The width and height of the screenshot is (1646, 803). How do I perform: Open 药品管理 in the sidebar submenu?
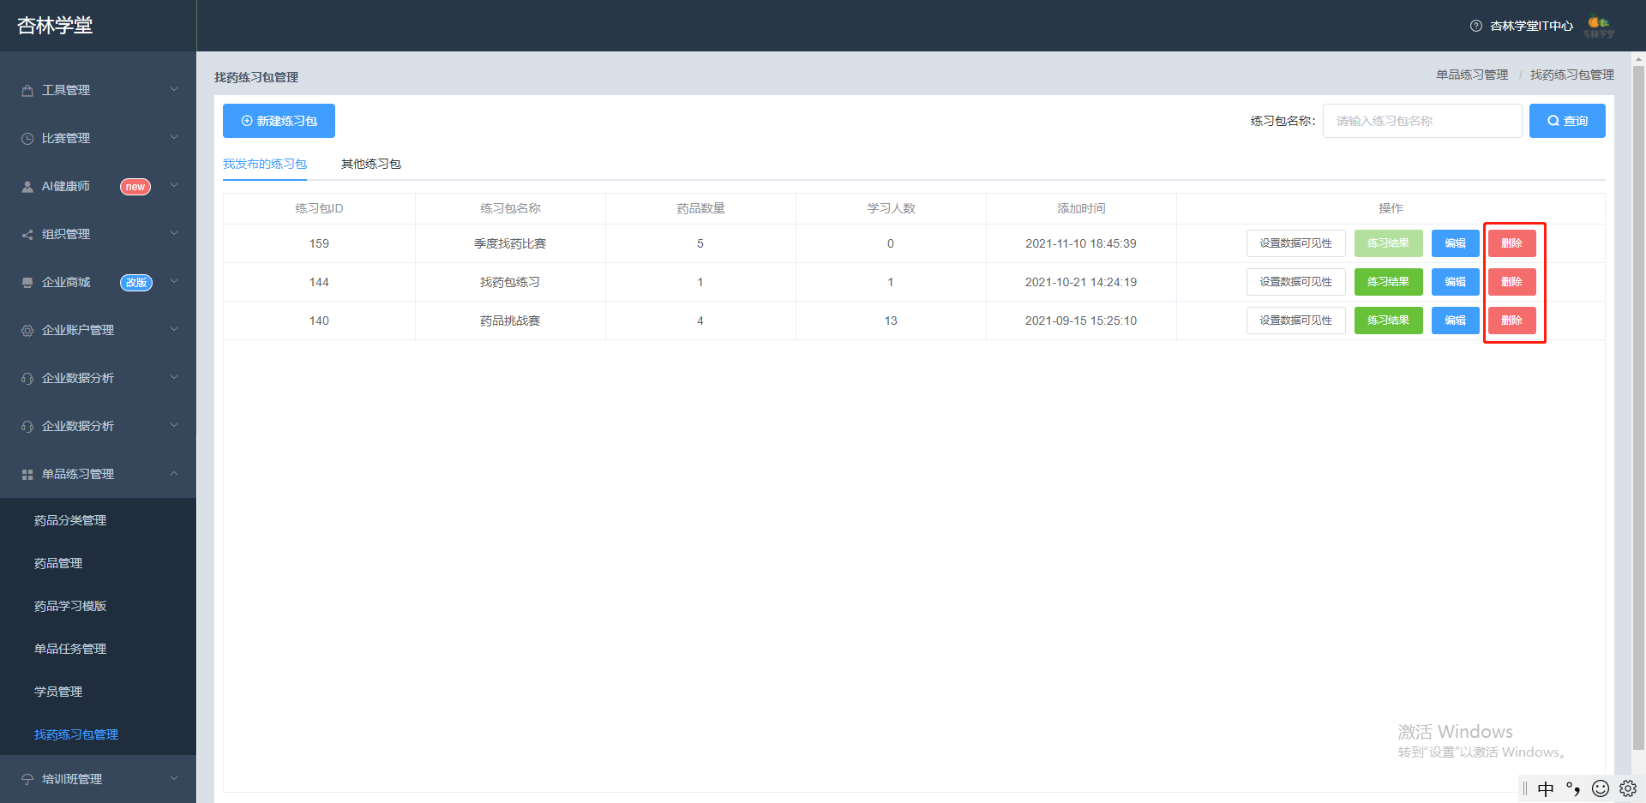pos(58,563)
